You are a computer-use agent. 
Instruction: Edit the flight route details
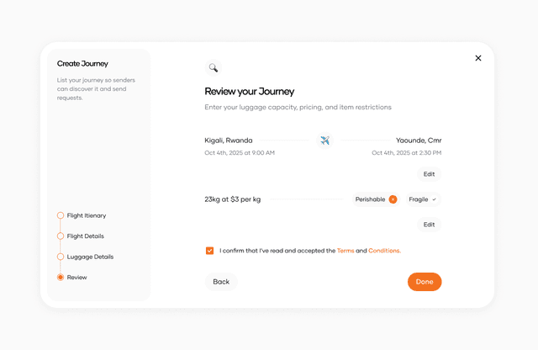pos(429,174)
